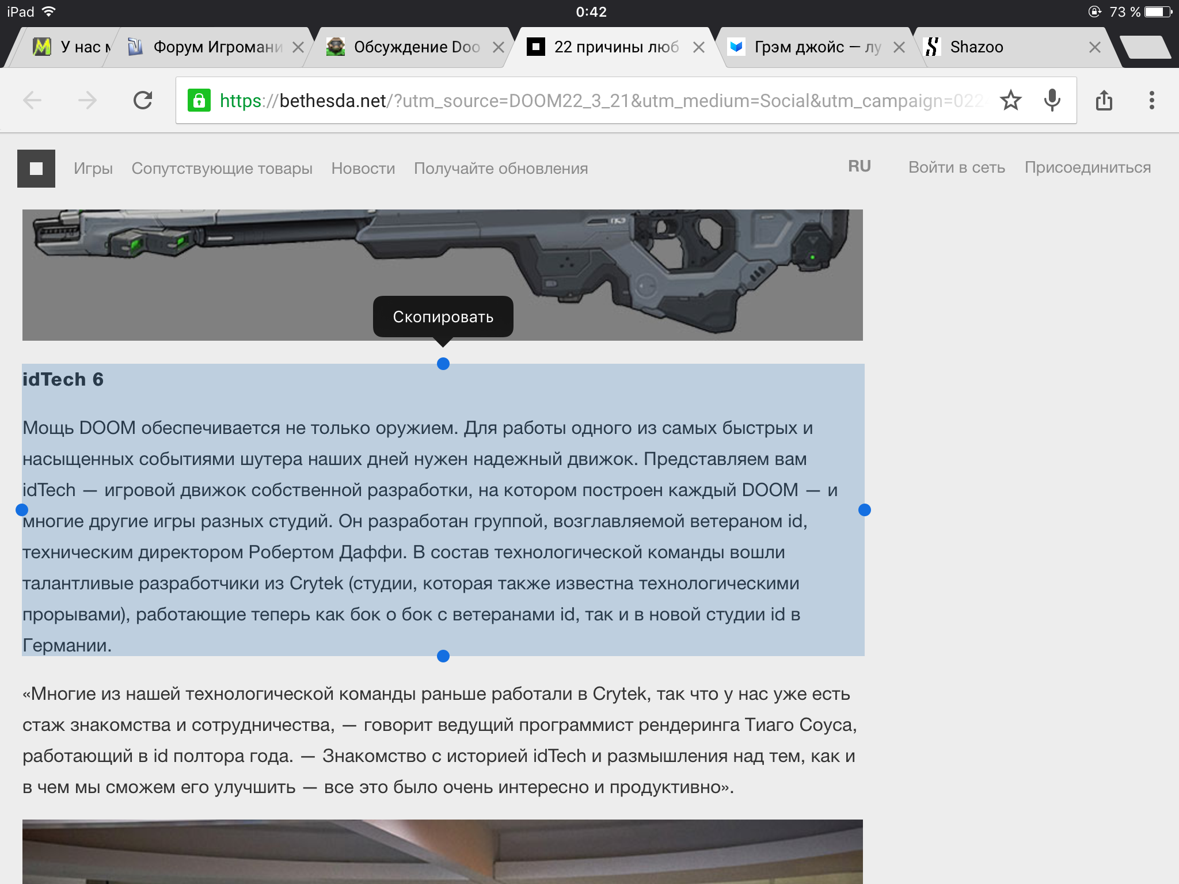1179x884 pixels.
Task: Tap the Wi-Fi status icon
Action: pyautogui.click(x=50, y=11)
